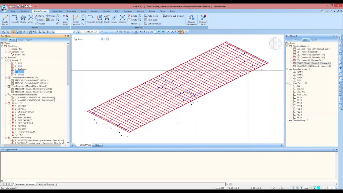Click the elements Translate tool
This screenshot has width=343, height=193.
[x=91, y=19]
